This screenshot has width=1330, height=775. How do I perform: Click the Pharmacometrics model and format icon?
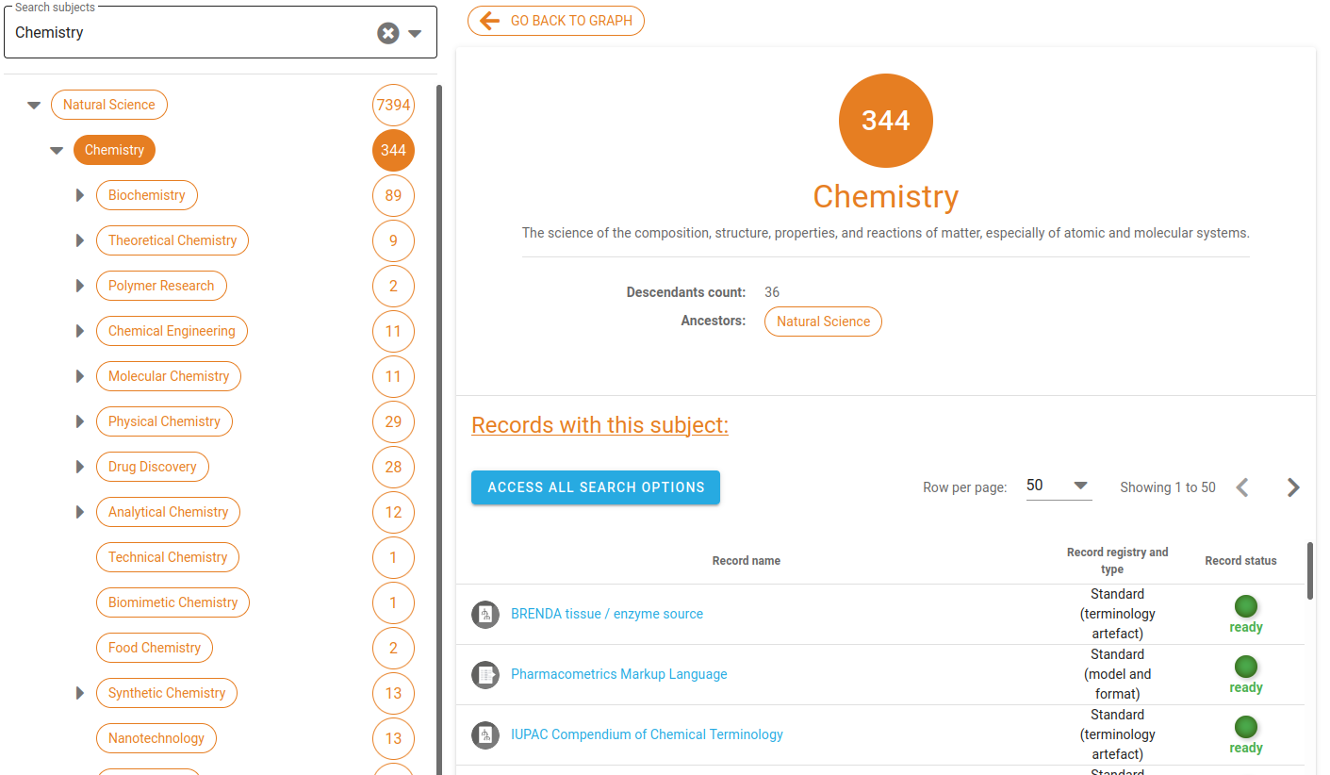pyautogui.click(x=485, y=675)
